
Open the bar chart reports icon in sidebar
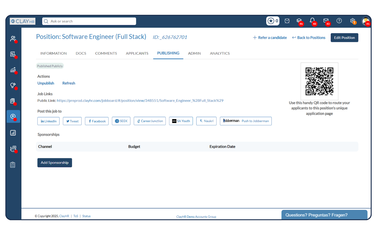click(13, 133)
